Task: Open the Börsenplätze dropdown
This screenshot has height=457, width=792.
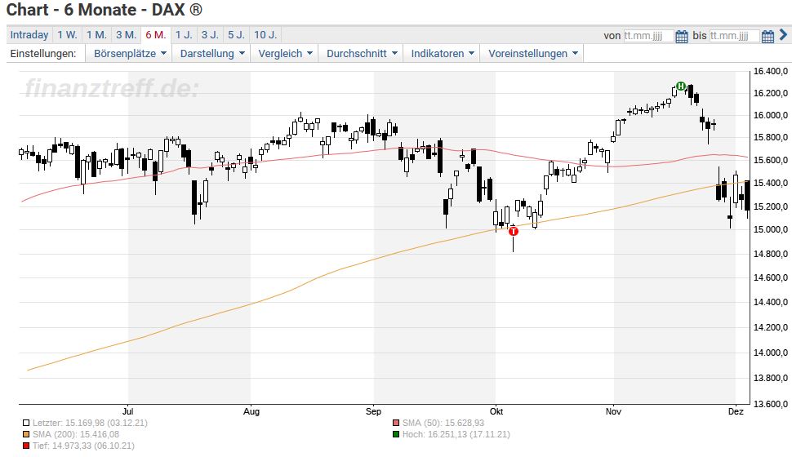Action: point(129,53)
